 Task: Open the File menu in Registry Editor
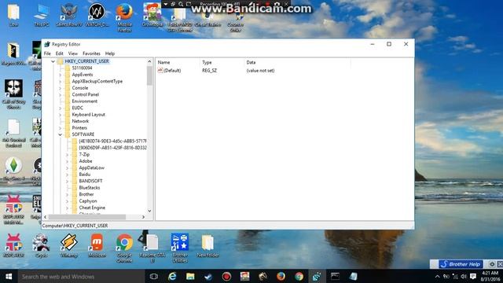click(47, 53)
